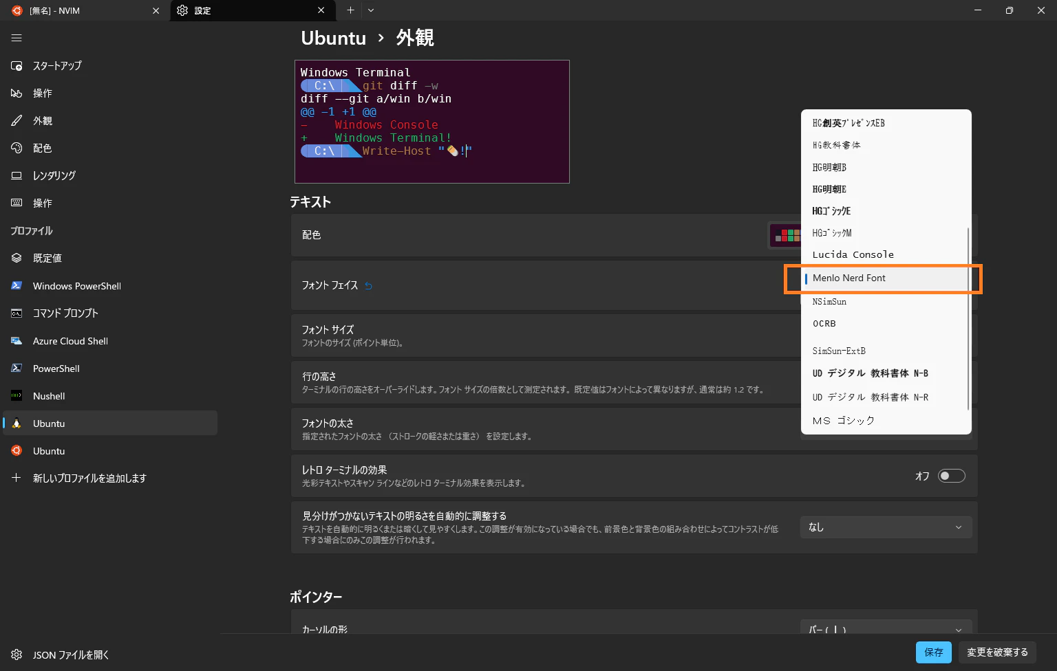Toggle レトロ ターミナルの効果 switch

(x=952, y=476)
